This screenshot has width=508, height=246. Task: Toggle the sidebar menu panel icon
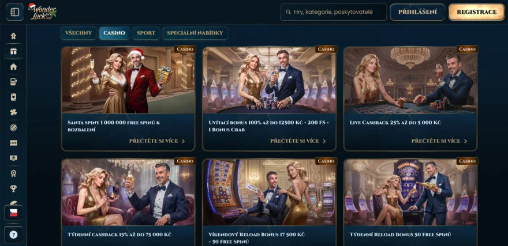pos(15,12)
